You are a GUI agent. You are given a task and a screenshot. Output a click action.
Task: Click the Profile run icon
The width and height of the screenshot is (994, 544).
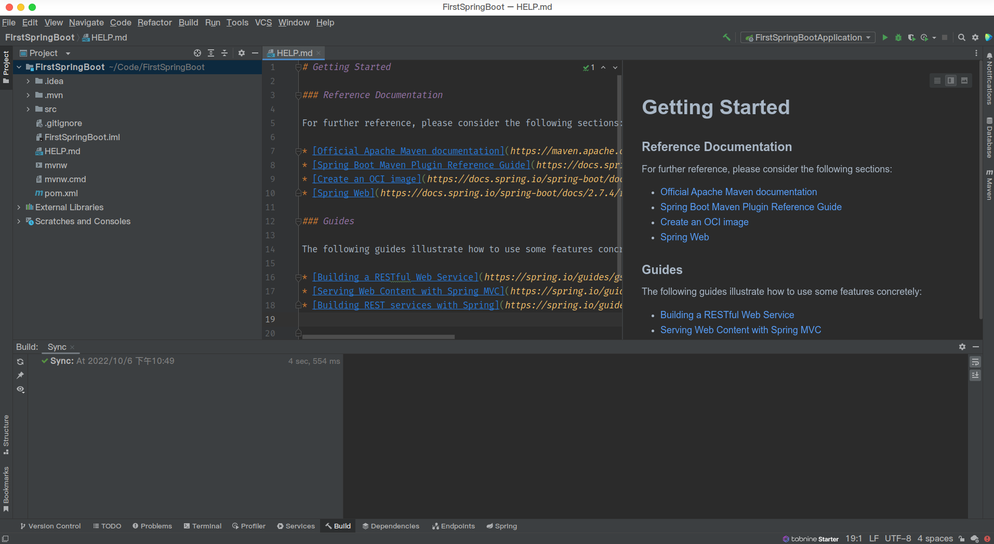tap(924, 37)
